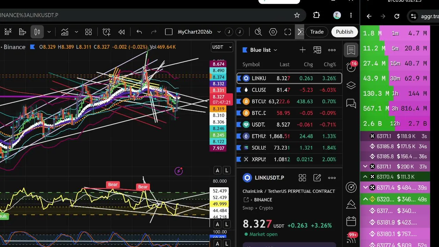439x247 pixels.
Task: Bookmark this page with the star icon
Action: [297, 15]
